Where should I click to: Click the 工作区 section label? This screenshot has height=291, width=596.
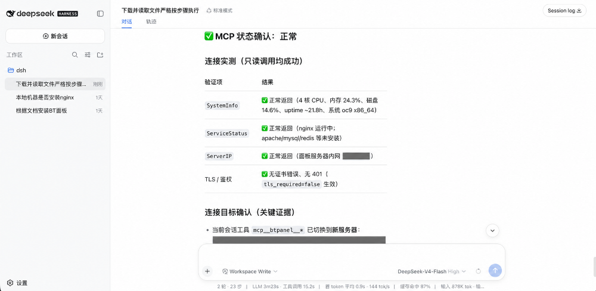[14, 55]
